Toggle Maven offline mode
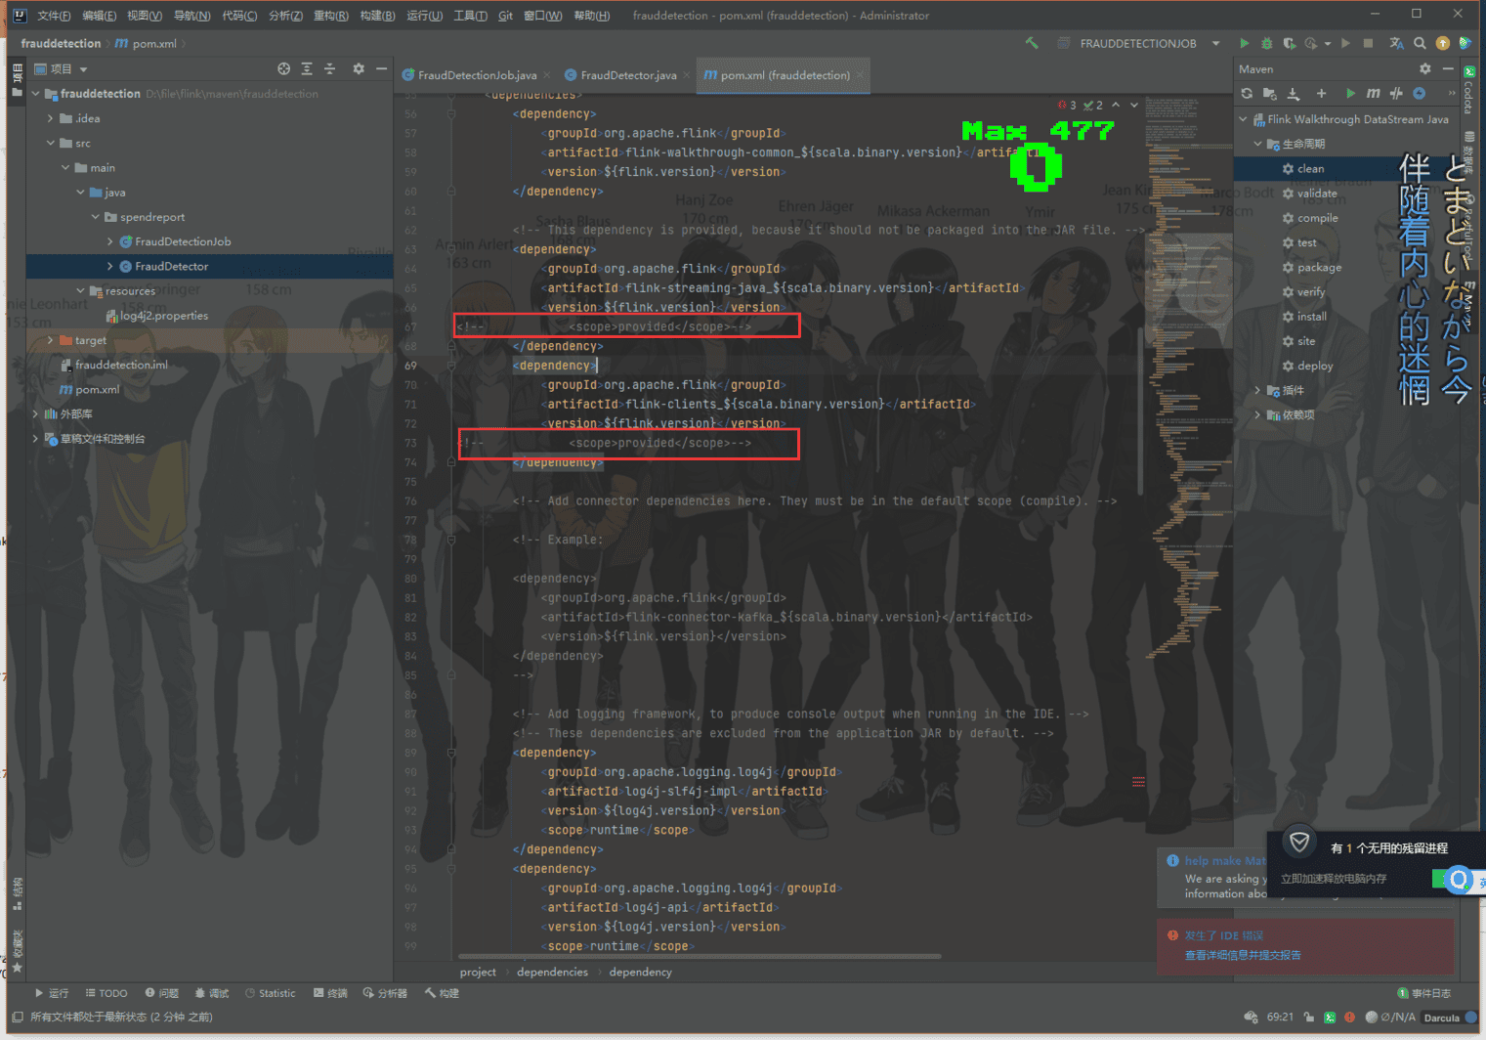The width and height of the screenshot is (1486, 1040). [x=1396, y=94]
